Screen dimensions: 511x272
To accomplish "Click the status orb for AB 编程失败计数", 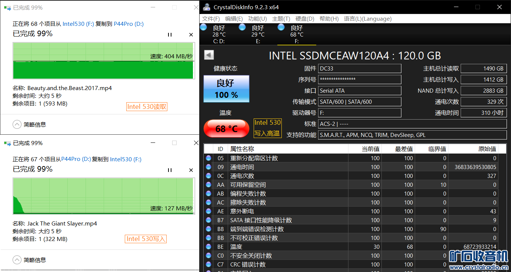I will point(208,193).
